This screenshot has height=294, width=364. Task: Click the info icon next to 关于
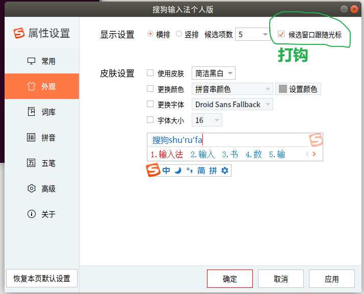click(x=31, y=214)
